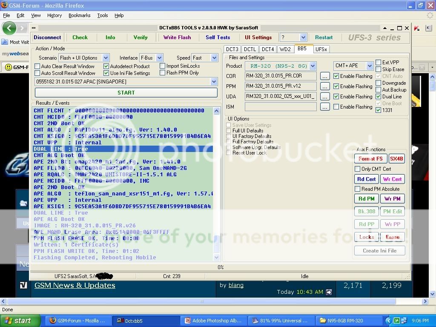436x327 pixels.
Task: Click the dash icon at title bar left
Action: [34, 28]
